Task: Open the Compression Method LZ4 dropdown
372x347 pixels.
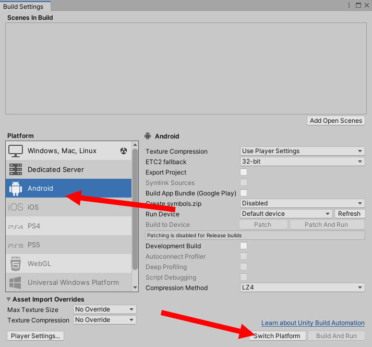Action: click(x=302, y=287)
